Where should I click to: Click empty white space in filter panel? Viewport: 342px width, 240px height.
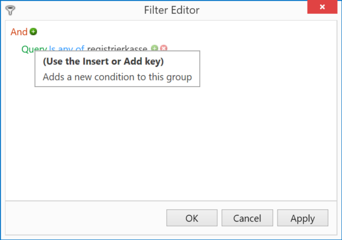tap(171, 142)
